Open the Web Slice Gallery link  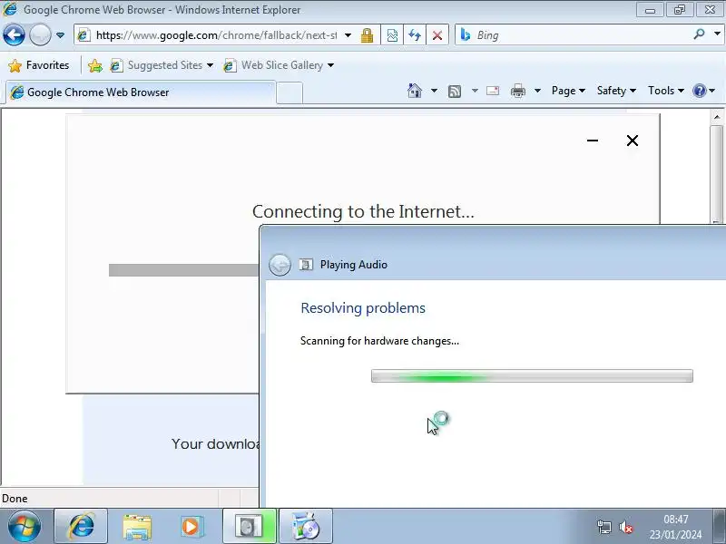click(279, 65)
